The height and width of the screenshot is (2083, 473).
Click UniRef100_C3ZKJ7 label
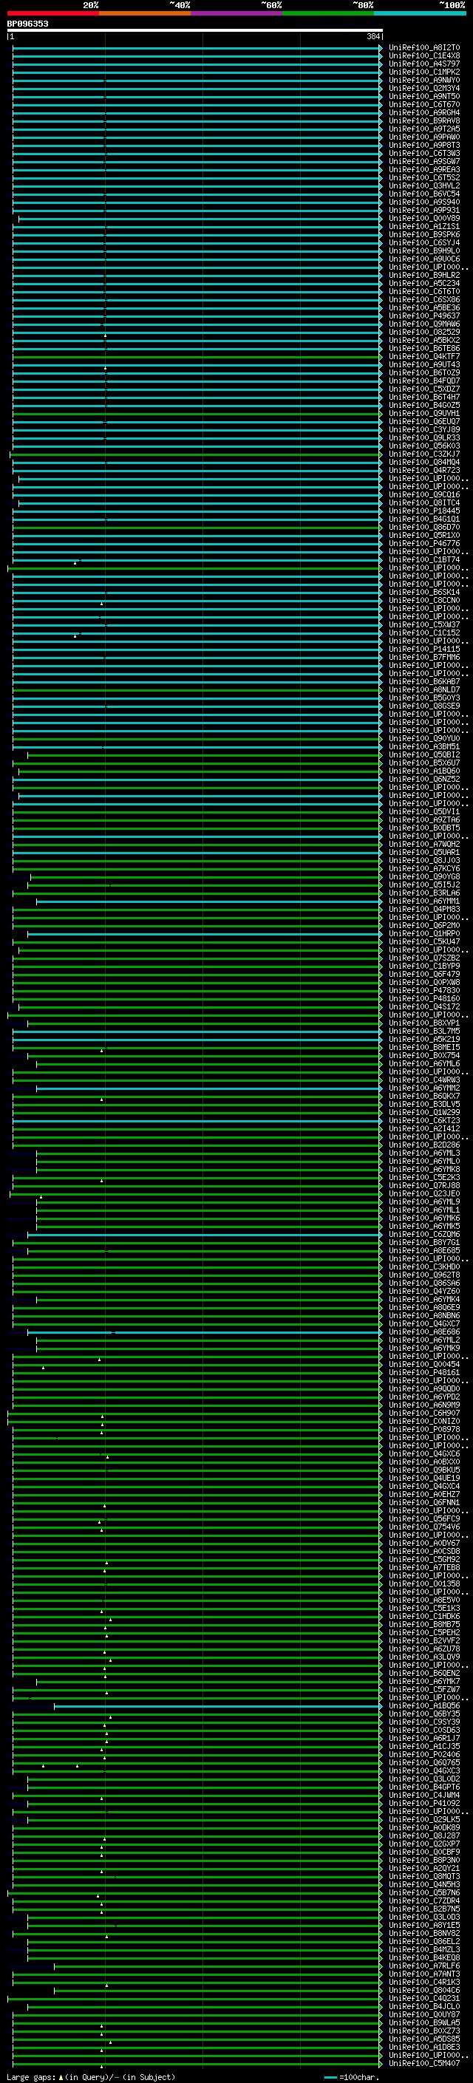pos(424,454)
